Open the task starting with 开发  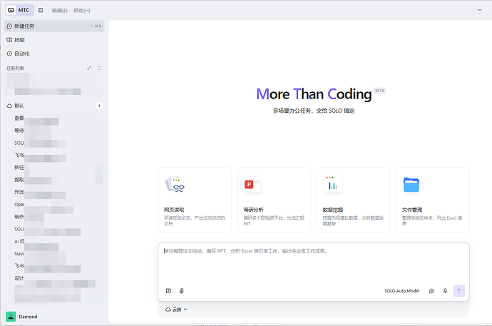(x=54, y=192)
